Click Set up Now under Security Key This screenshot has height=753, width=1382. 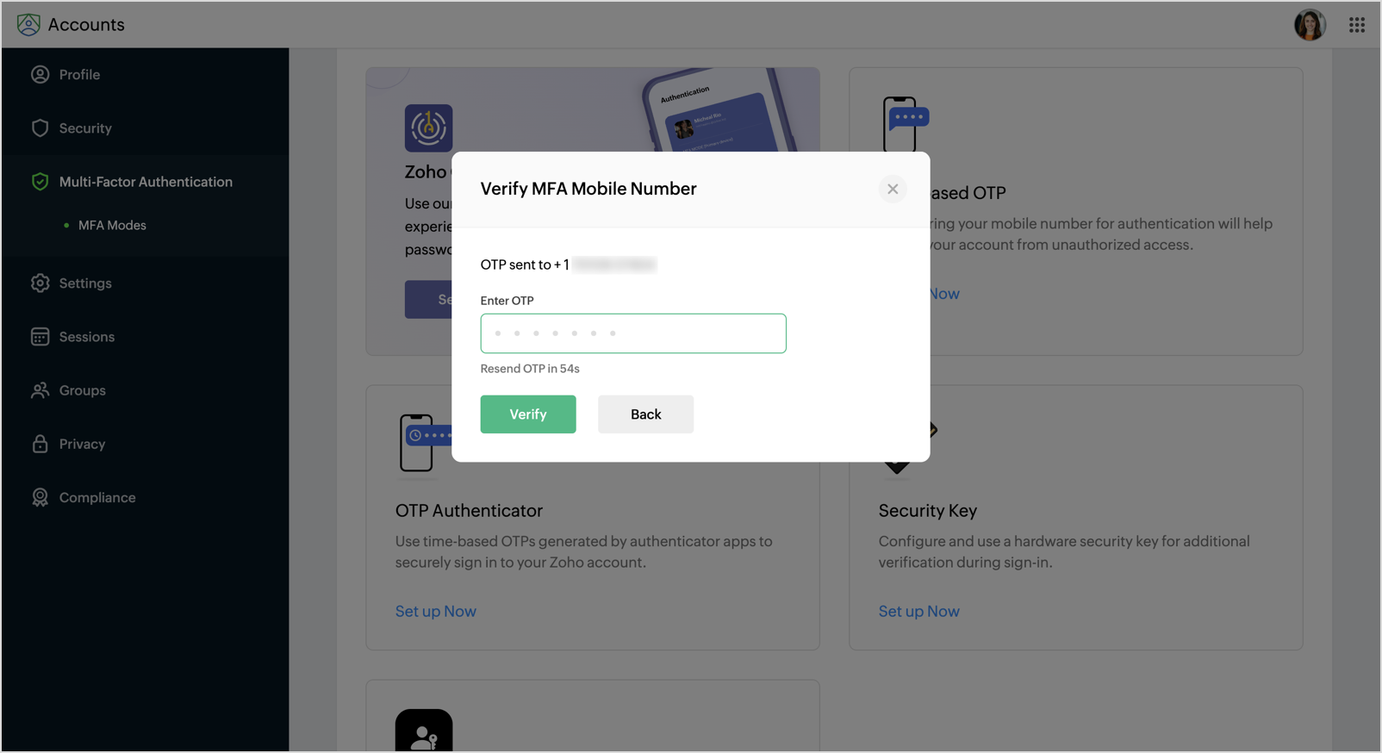pyautogui.click(x=918, y=611)
